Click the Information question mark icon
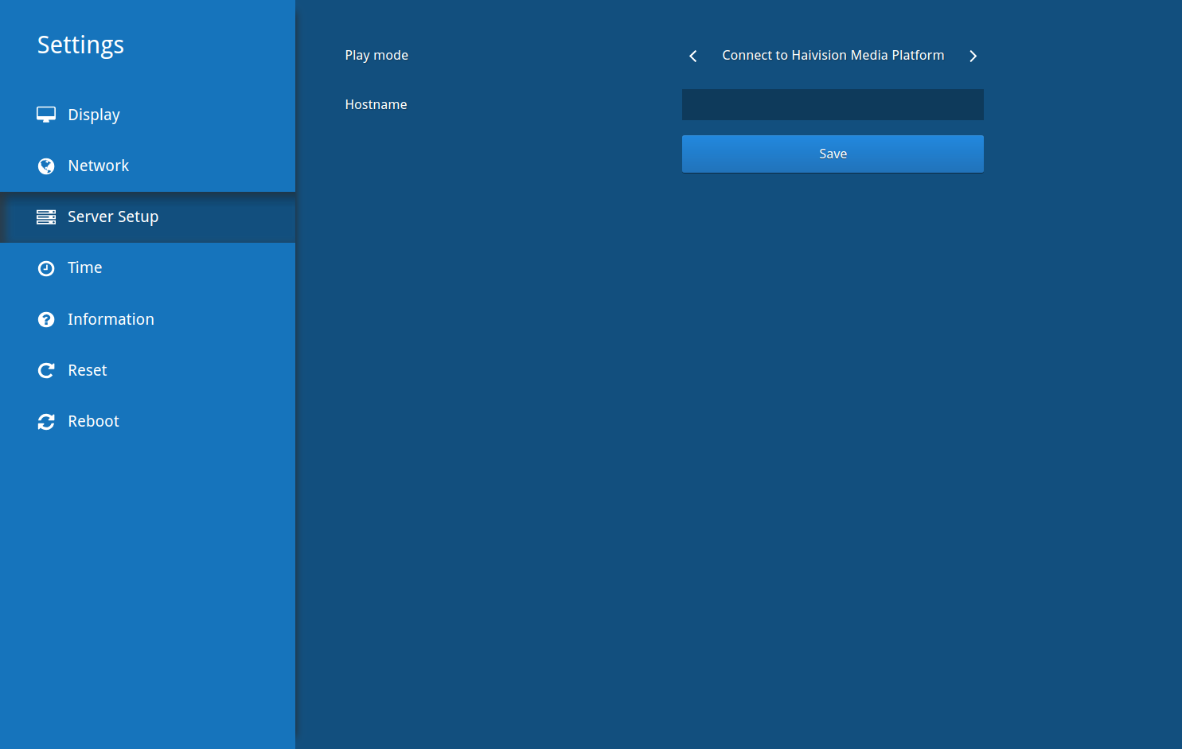 point(46,319)
